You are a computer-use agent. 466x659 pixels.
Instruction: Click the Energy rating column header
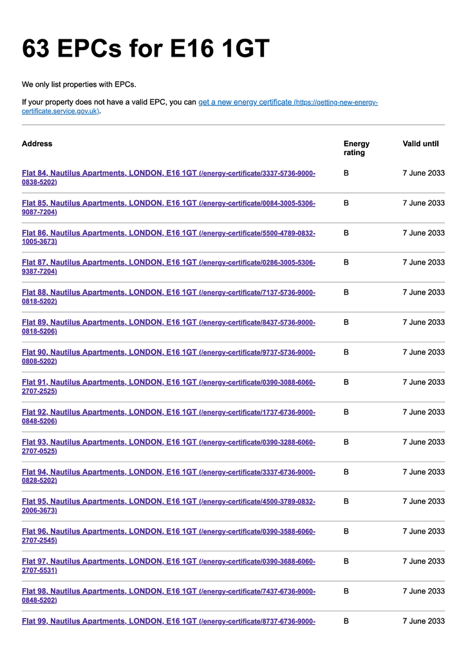[357, 148]
